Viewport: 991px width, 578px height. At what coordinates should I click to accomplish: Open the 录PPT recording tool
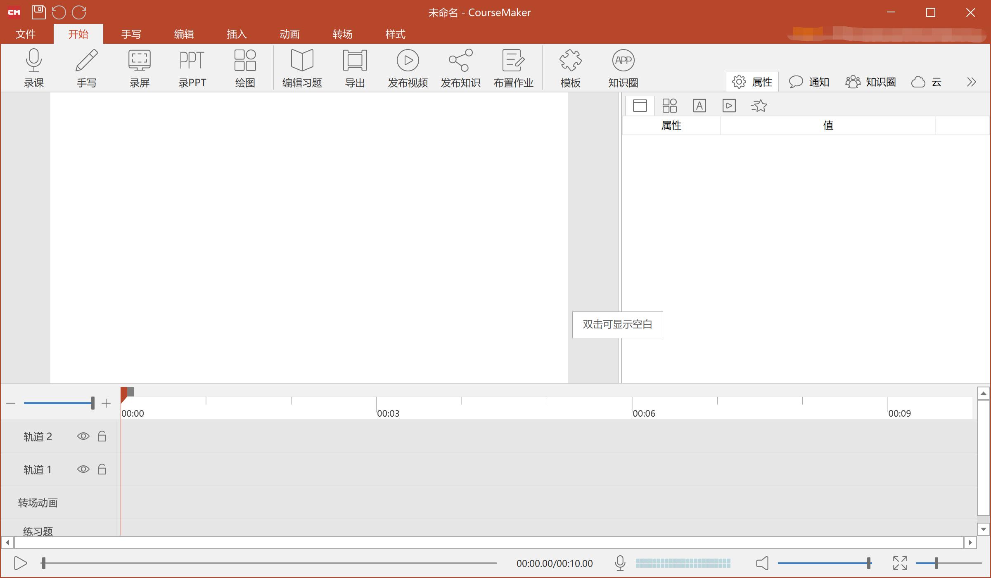(x=192, y=61)
